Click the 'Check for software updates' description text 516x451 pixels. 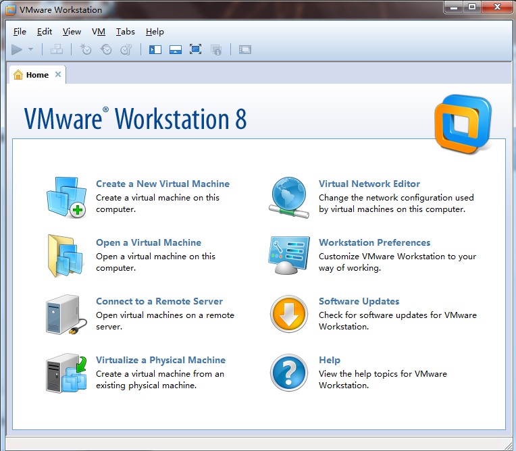398,321
